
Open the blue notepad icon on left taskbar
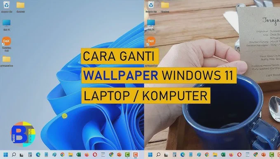pos(46,154)
